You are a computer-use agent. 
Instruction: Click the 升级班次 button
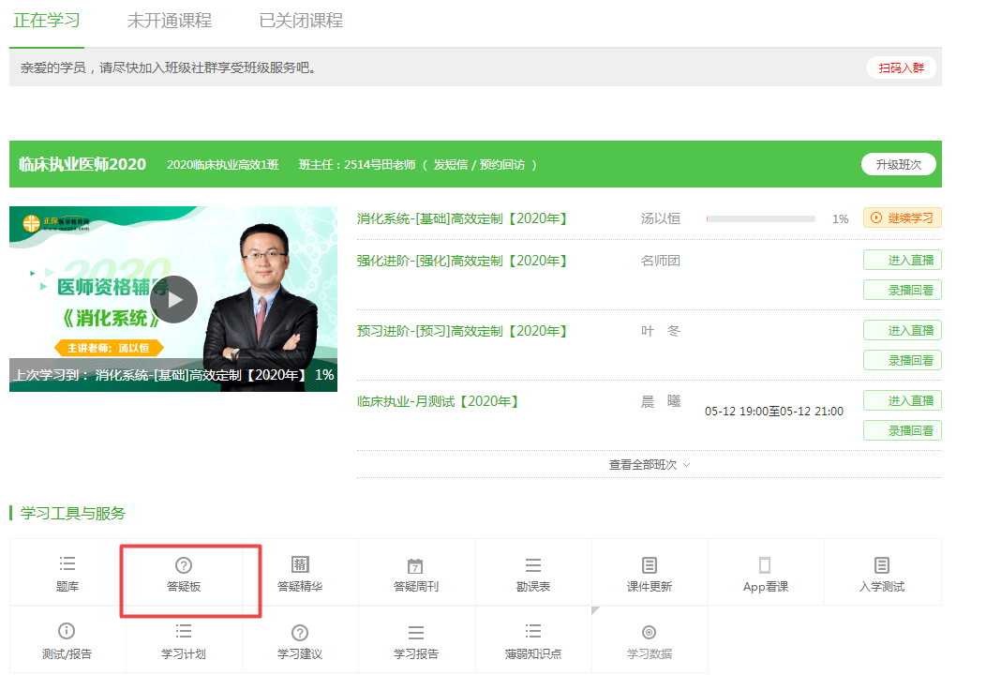pyautogui.click(x=898, y=164)
